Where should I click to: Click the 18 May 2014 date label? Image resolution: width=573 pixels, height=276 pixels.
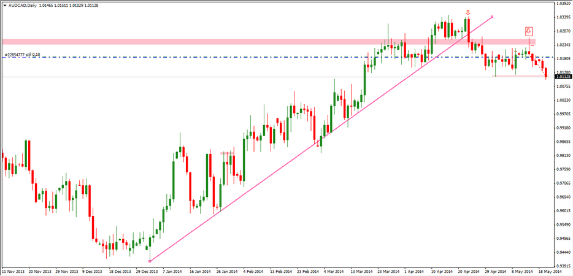tap(550, 270)
